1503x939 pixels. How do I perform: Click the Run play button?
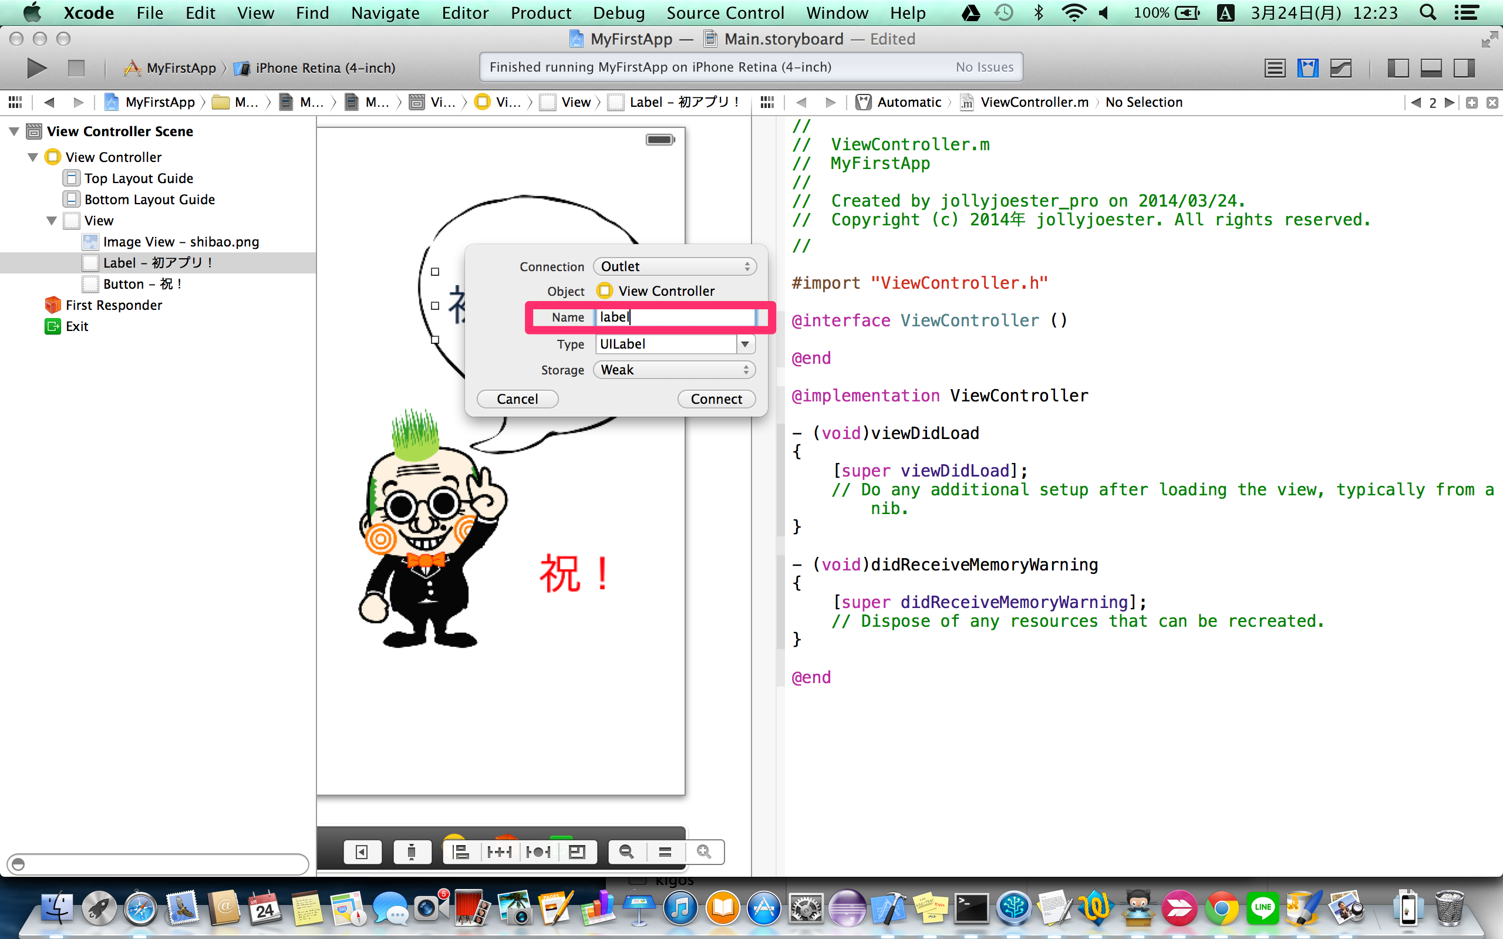pyautogui.click(x=36, y=67)
